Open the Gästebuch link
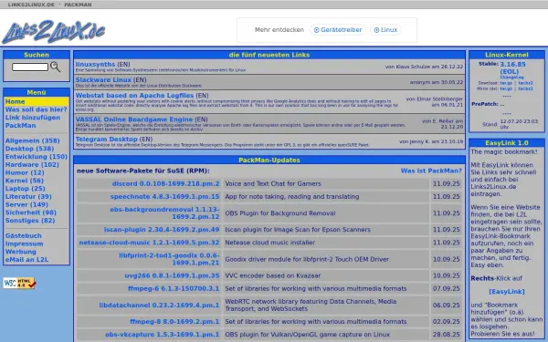Viewport: 548px width, 342px height. click(24, 236)
